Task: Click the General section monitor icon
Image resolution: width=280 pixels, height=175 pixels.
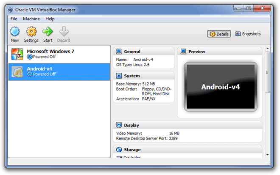Action: (119, 52)
